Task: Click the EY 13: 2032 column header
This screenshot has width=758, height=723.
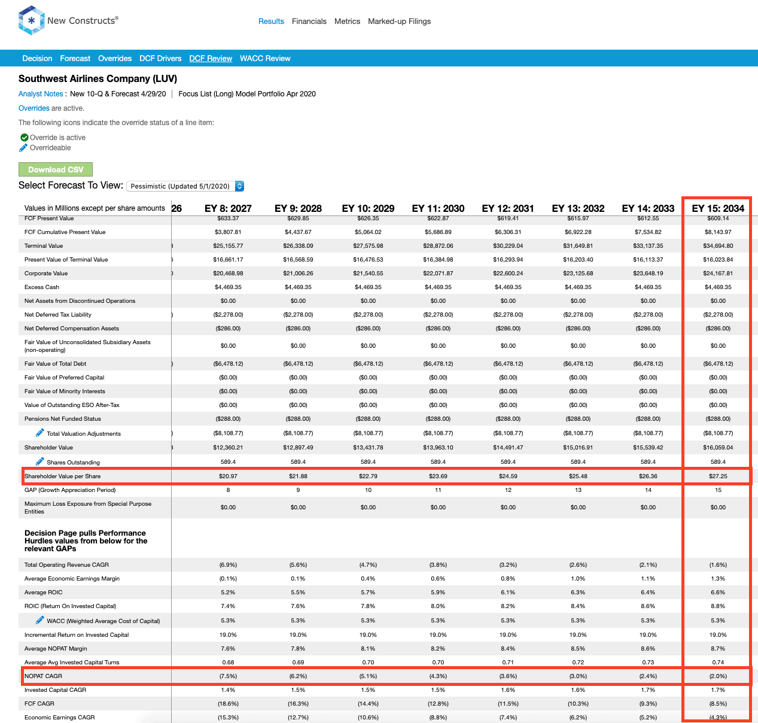Action: click(x=578, y=208)
